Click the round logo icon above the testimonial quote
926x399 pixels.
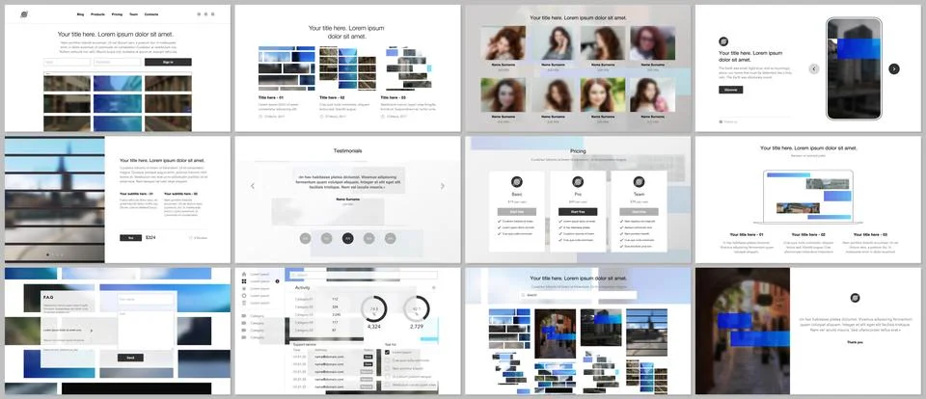click(x=856, y=298)
